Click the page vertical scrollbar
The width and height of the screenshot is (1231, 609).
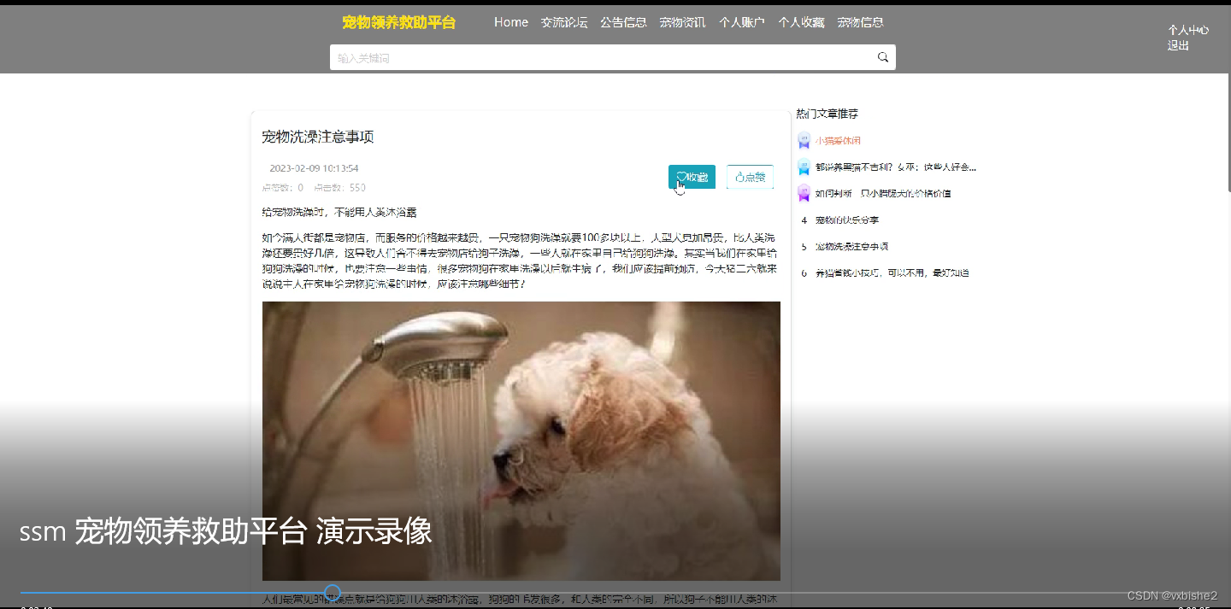pos(1228,132)
